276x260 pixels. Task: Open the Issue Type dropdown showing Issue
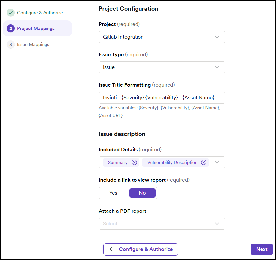click(x=162, y=67)
